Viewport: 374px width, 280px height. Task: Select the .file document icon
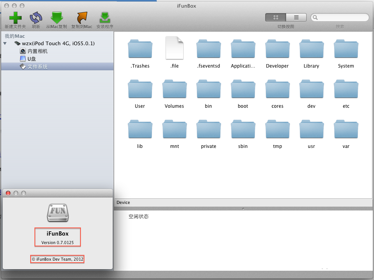[x=174, y=48]
